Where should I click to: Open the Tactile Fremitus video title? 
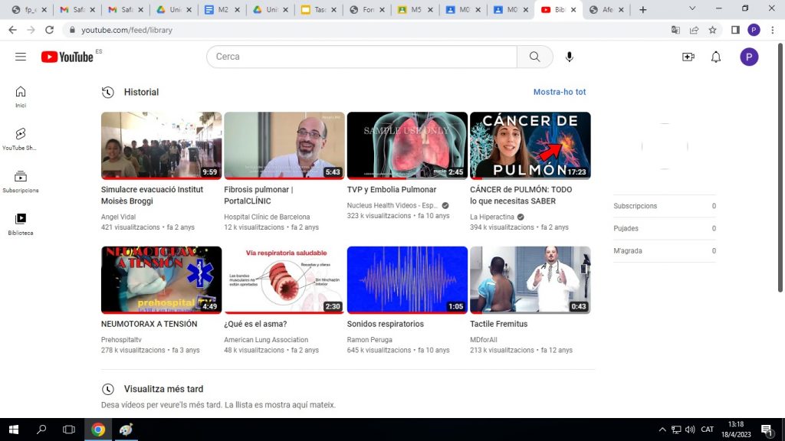click(498, 324)
